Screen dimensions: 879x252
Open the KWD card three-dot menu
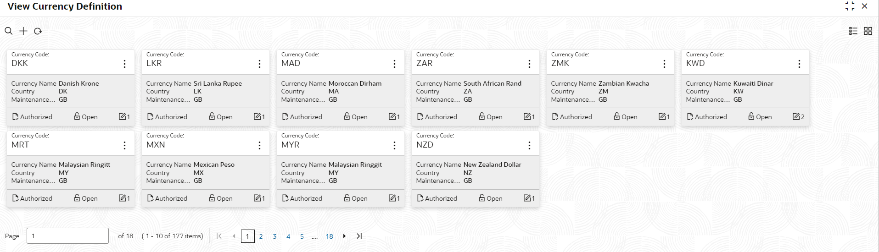click(799, 64)
